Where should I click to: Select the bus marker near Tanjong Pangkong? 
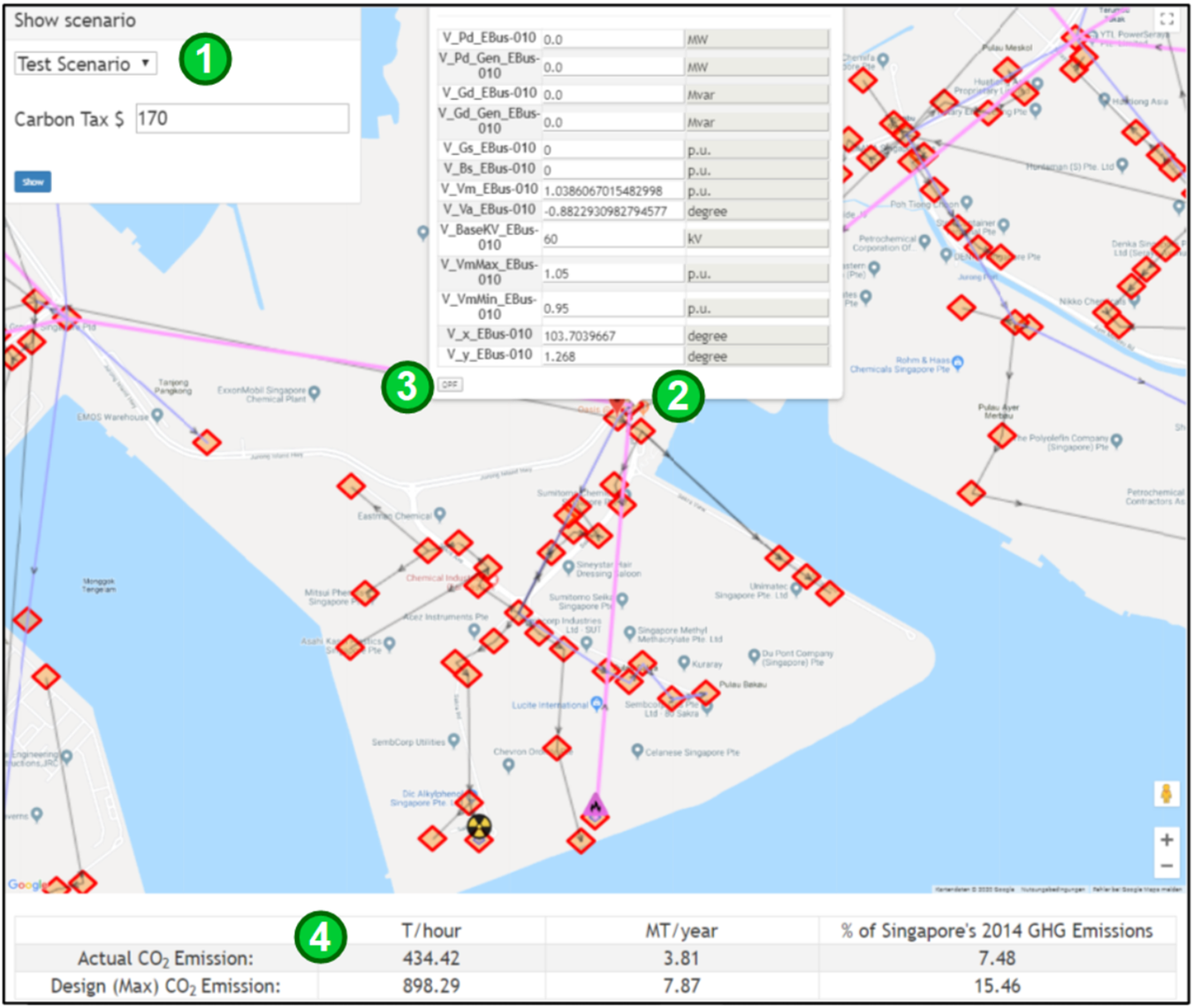207,441
